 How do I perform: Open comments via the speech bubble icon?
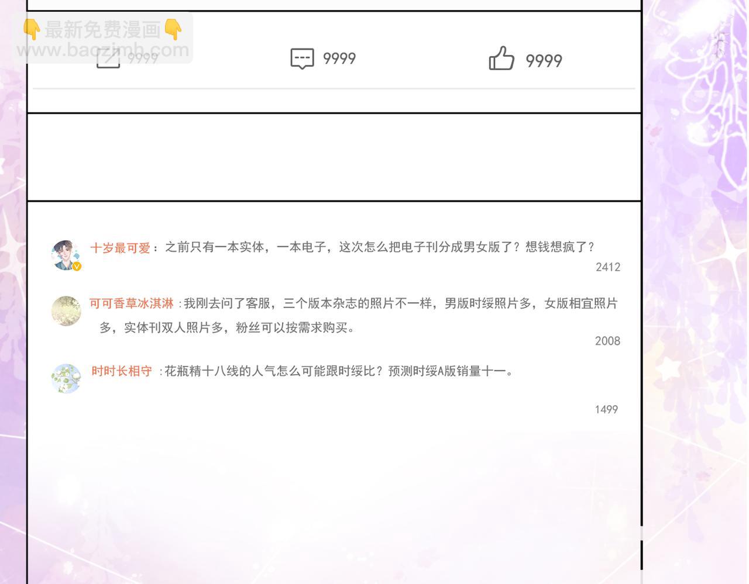click(302, 58)
